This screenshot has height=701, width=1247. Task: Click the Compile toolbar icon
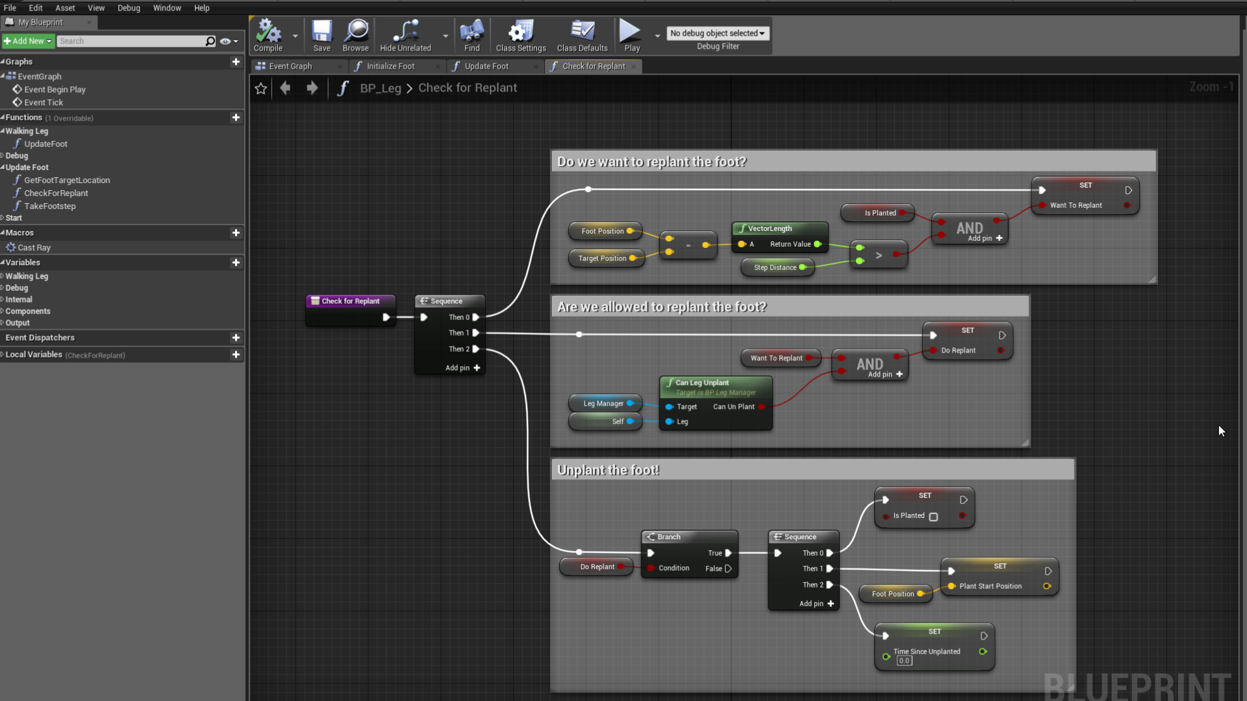[268, 31]
